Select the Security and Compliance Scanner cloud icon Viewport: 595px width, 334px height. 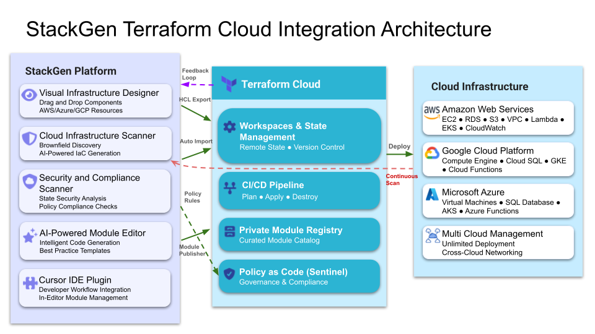[29, 181]
